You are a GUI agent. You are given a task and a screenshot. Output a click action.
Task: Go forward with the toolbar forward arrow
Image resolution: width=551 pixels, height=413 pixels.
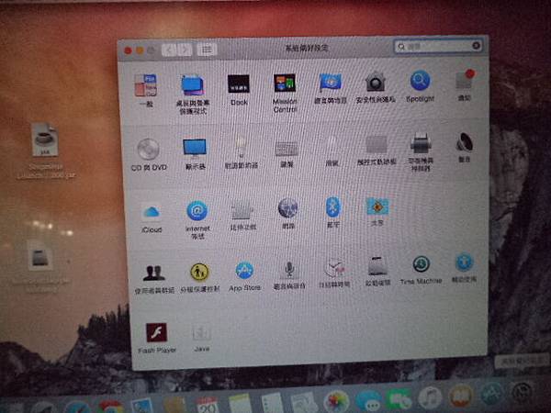(x=185, y=50)
